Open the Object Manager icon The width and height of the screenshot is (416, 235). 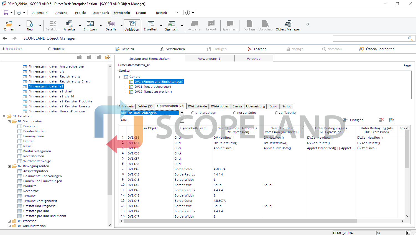(x=288, y=24)
